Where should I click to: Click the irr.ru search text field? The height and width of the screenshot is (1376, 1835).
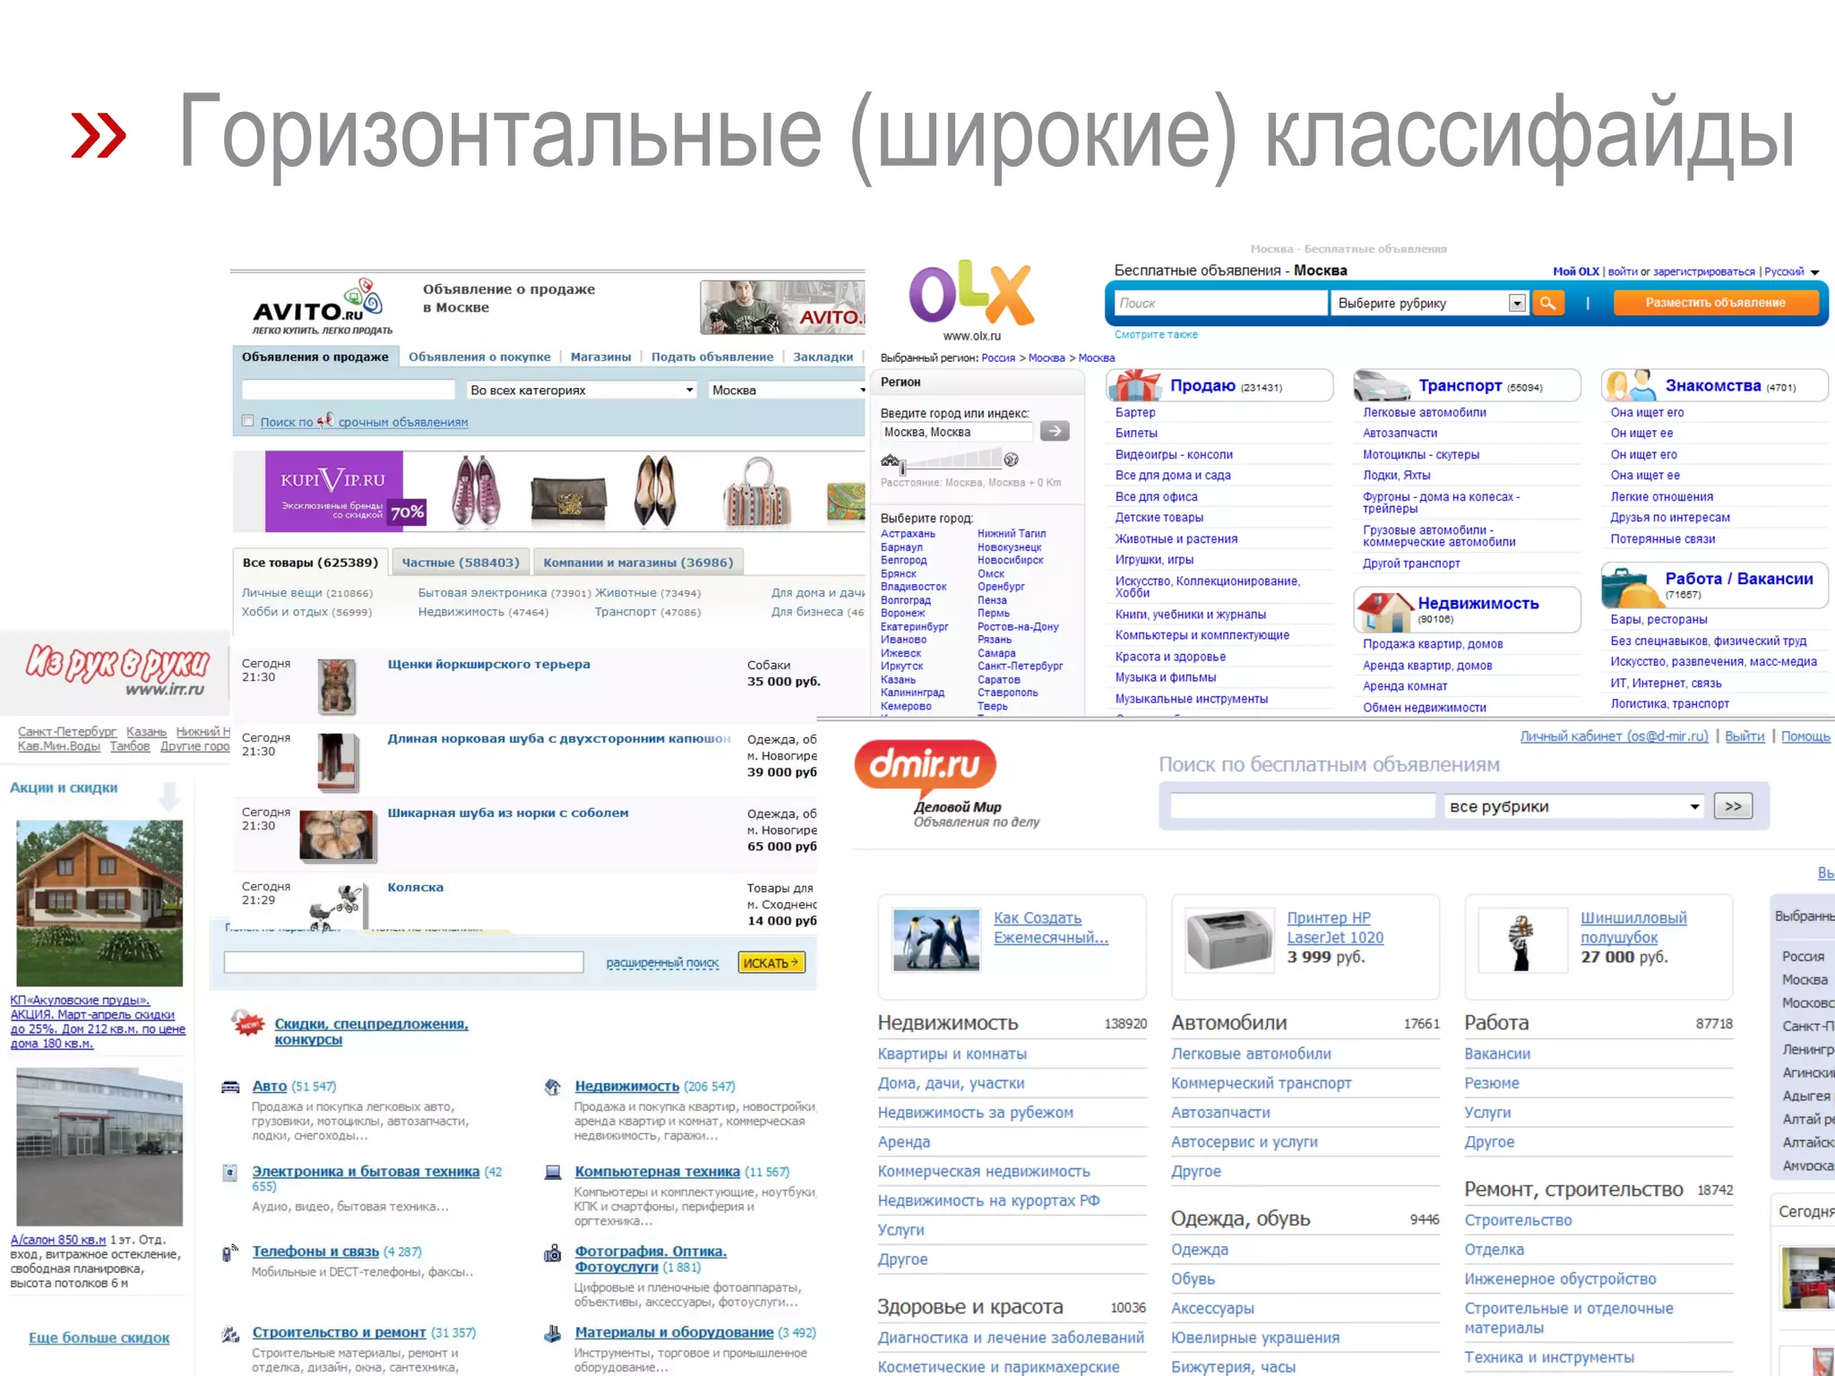[x=403, y=962]
